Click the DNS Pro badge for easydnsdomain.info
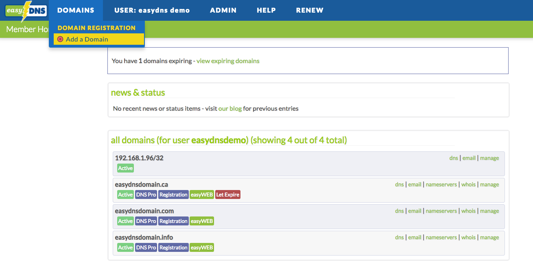Viewport: 533px width, 271px height. pyautogui.click(x=146, y=248)
